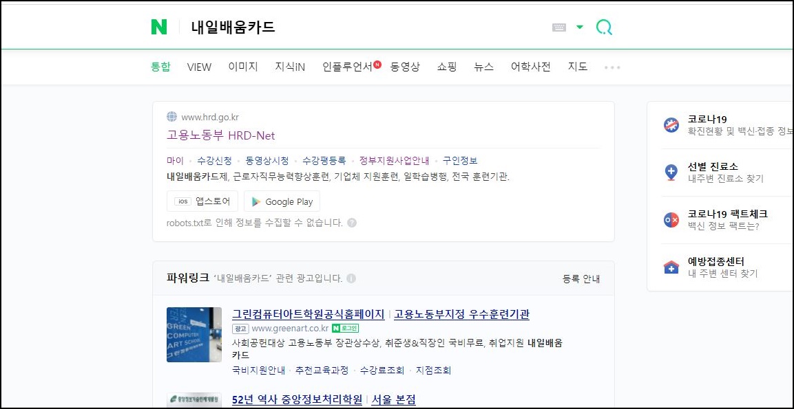
Task: Click the 마이 sublink
Action: tap(175, 161)
